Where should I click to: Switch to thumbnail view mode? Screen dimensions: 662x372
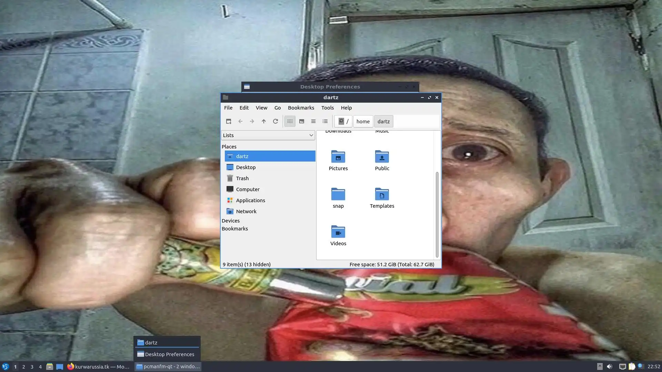302,121
